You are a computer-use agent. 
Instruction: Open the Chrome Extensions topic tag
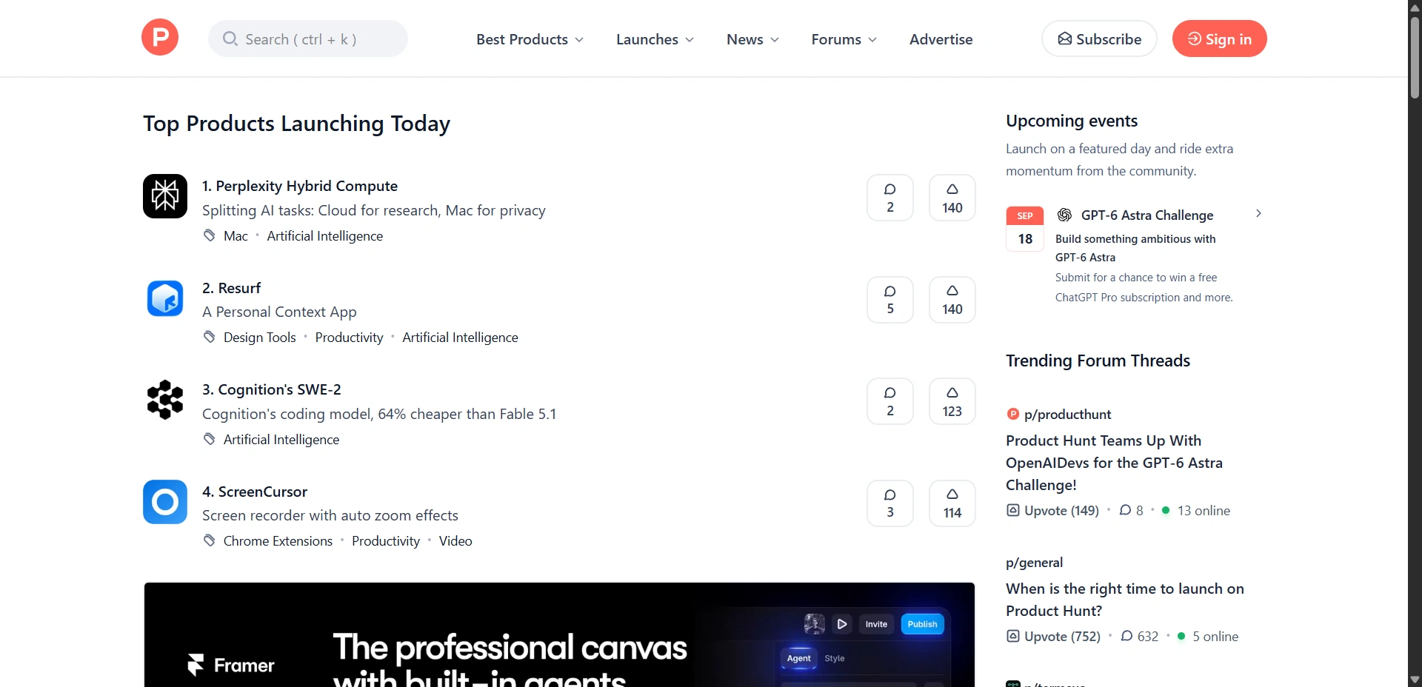pyautogui.click(x=278, y=541)
